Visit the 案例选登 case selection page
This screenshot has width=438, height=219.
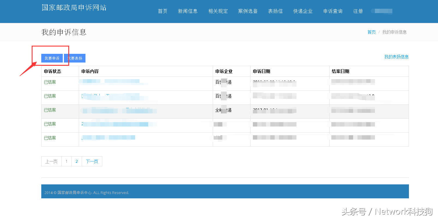(247, 11)
